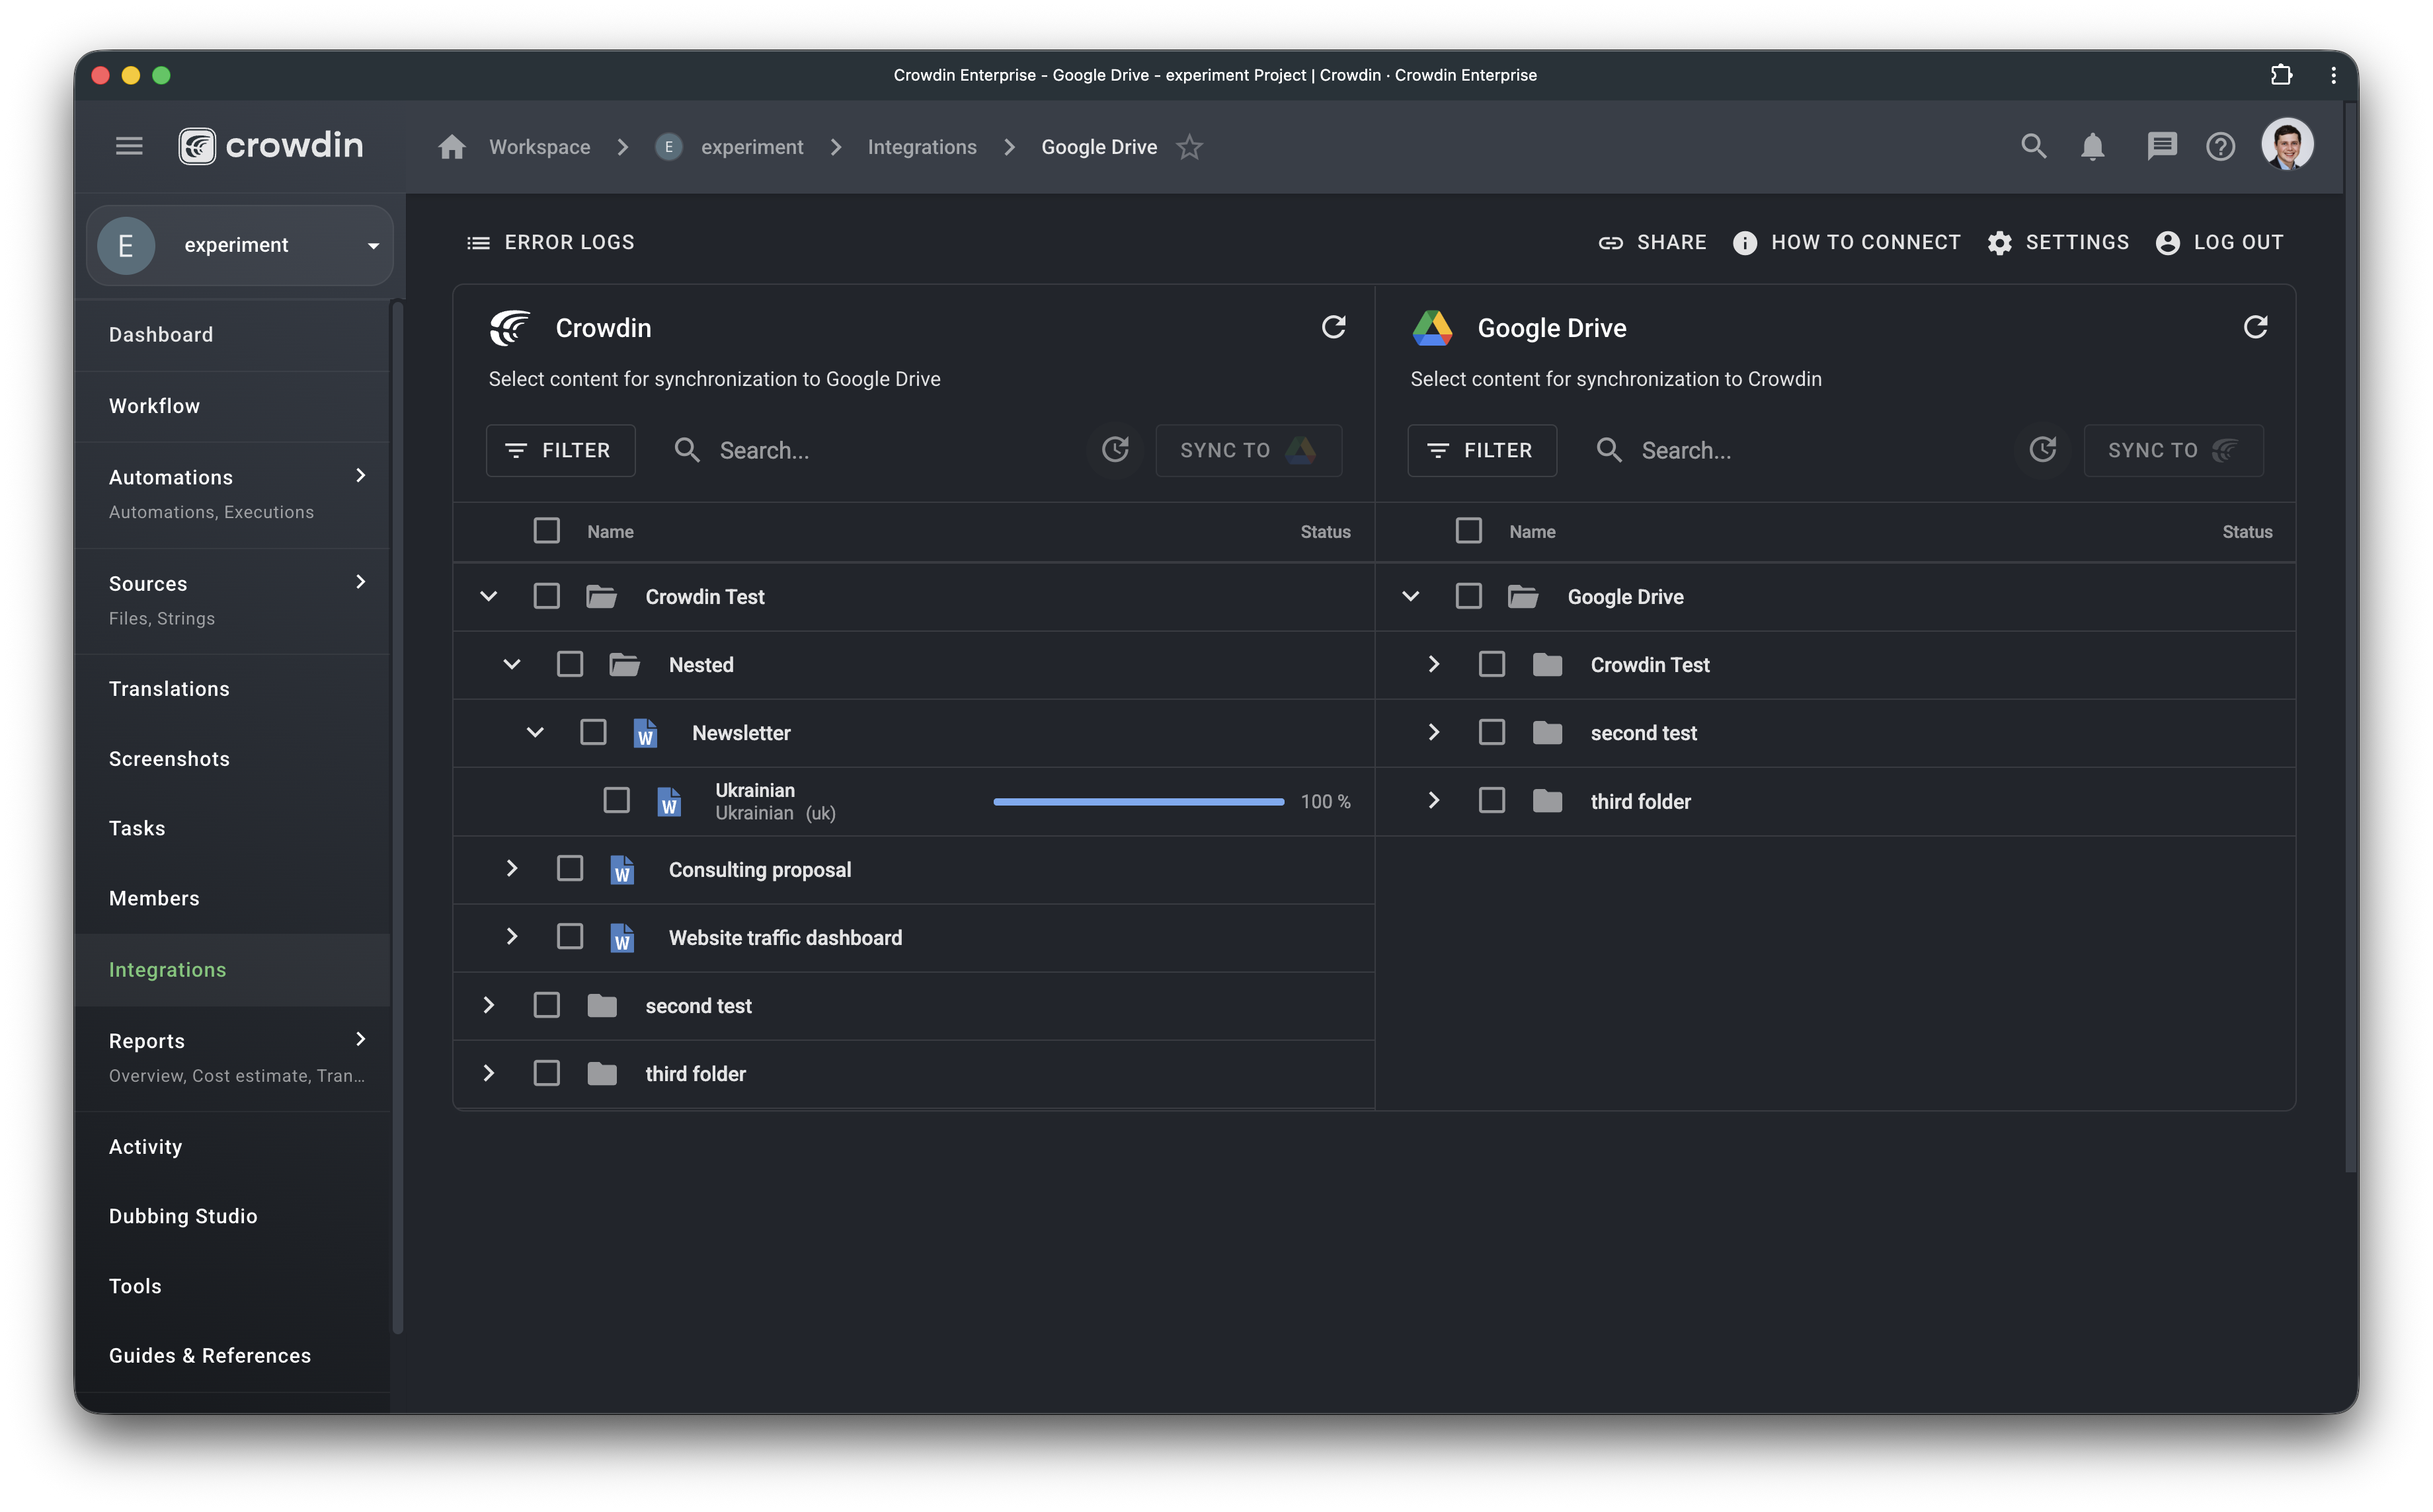Image resolution: width=2433 pixels, height=1512 pixels.
Task: Open the hamburger menu icon
Action: point(129,147)
